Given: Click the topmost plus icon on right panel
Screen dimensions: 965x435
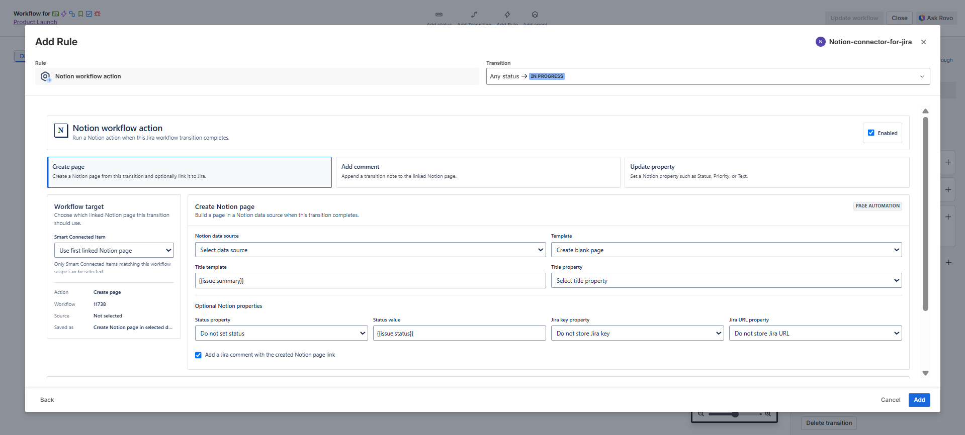Looking at the screenshot, I should pyautogui.click(x=948, y=162).
